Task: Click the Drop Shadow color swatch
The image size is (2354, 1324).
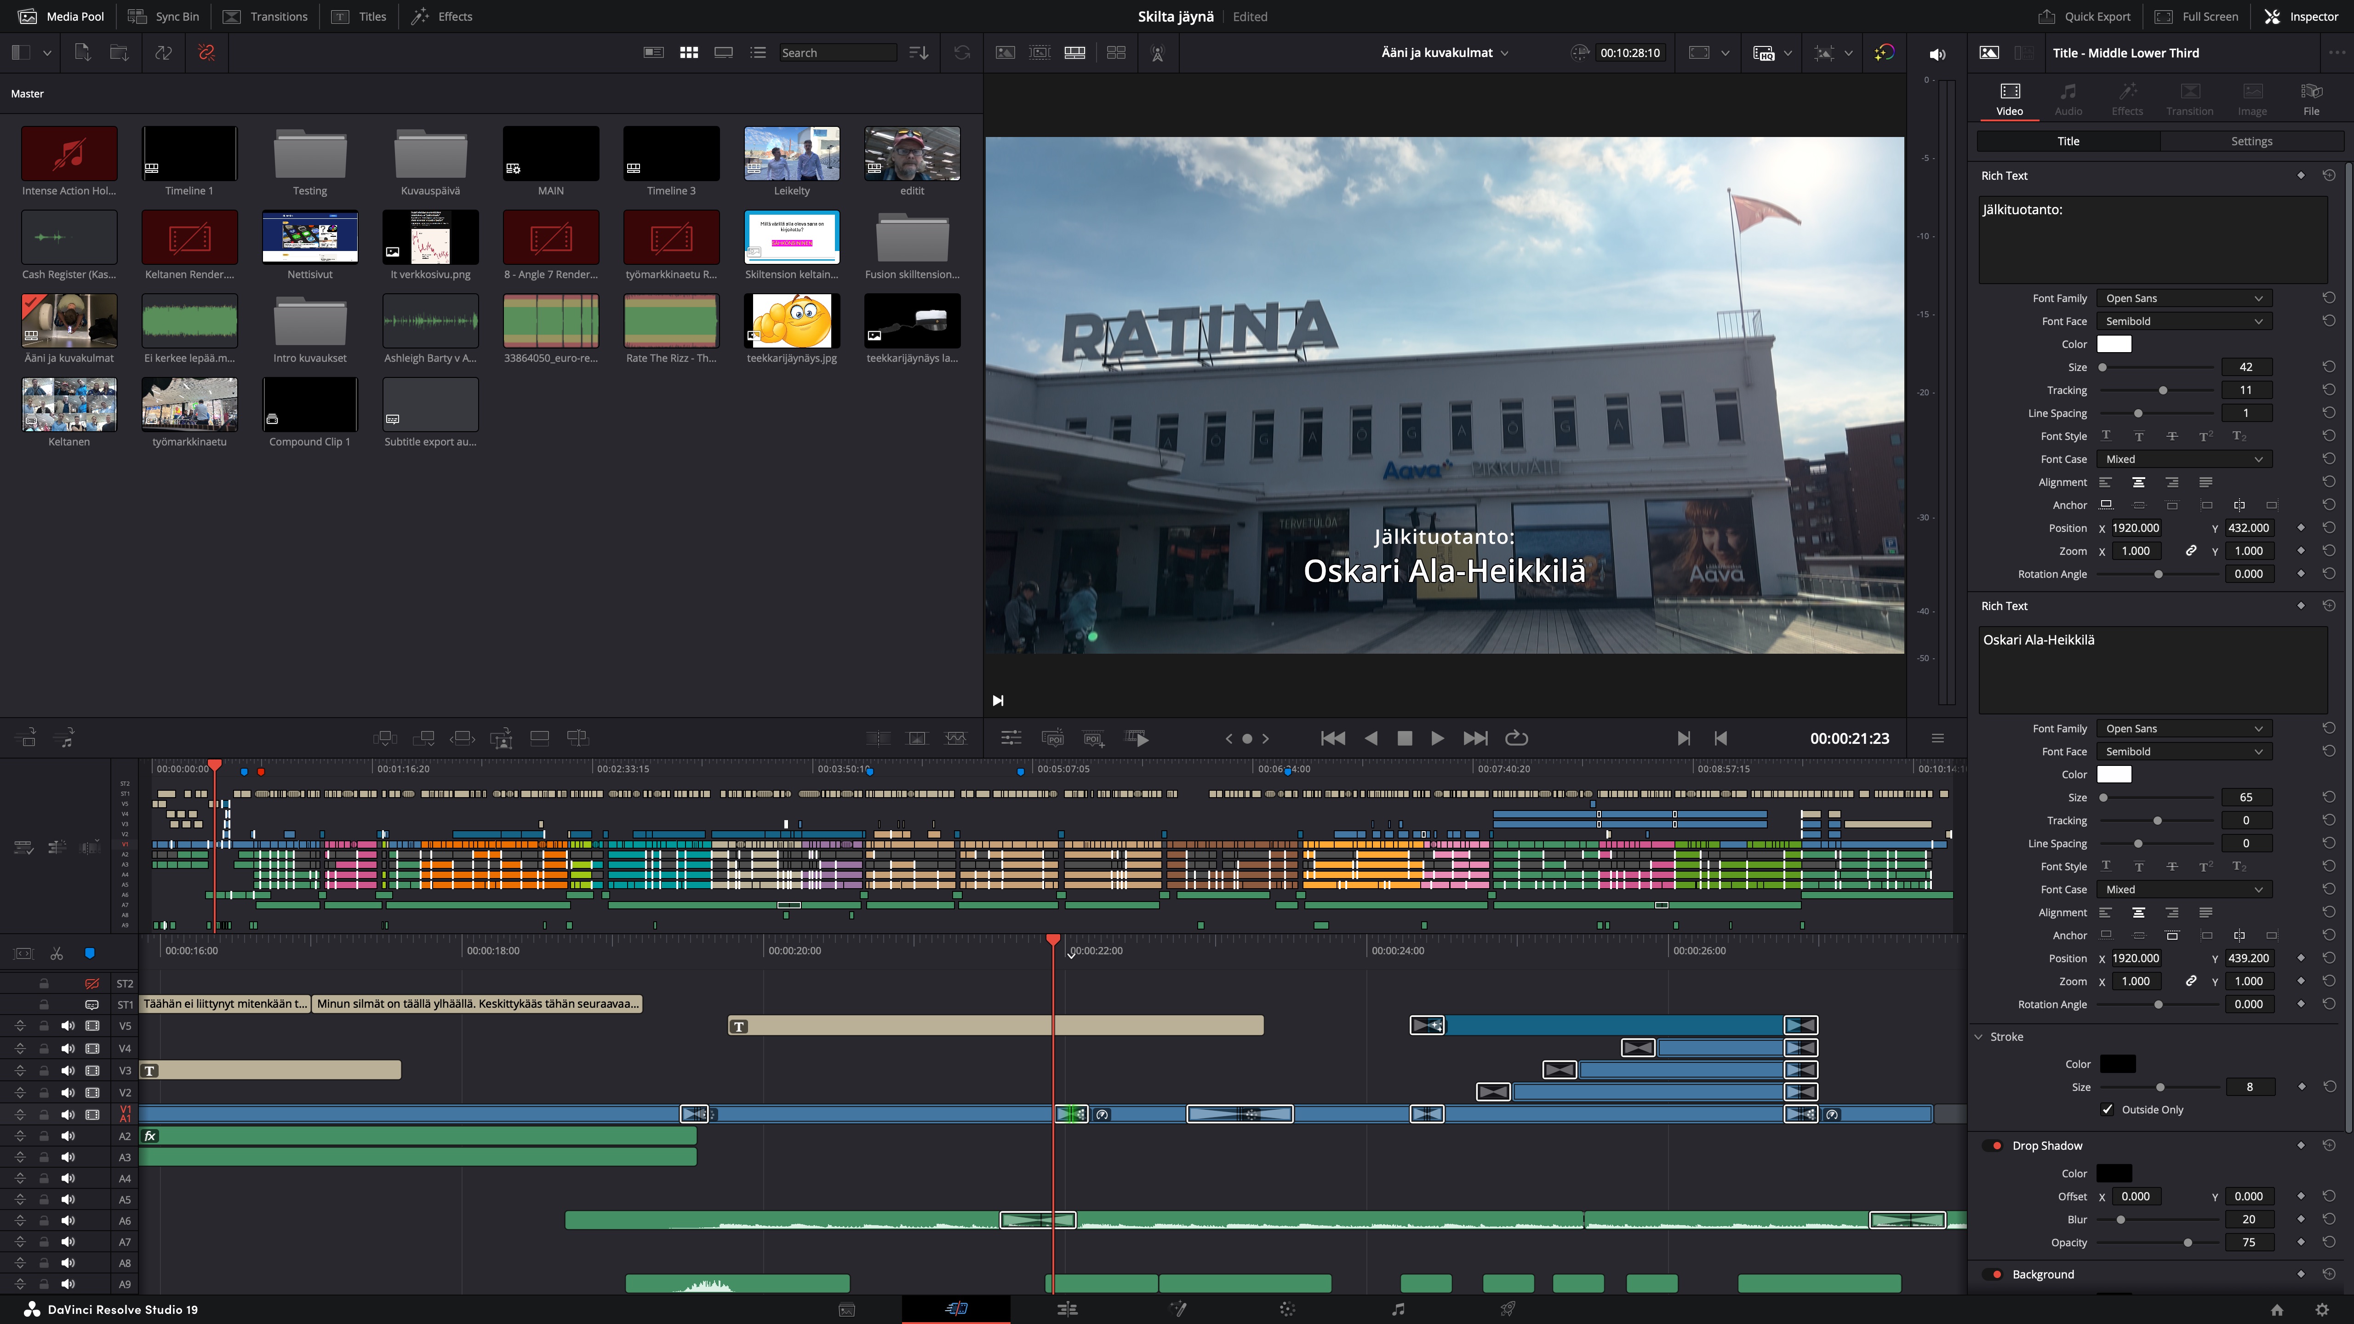Action: 2114,1174
